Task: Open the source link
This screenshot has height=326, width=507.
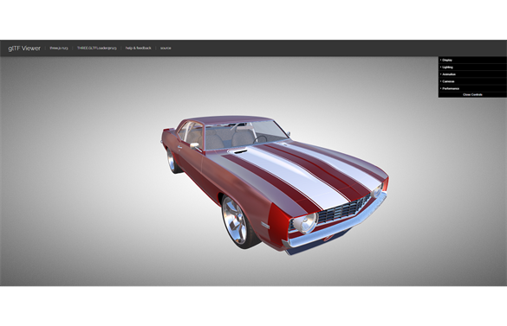Action: (166, 48)
